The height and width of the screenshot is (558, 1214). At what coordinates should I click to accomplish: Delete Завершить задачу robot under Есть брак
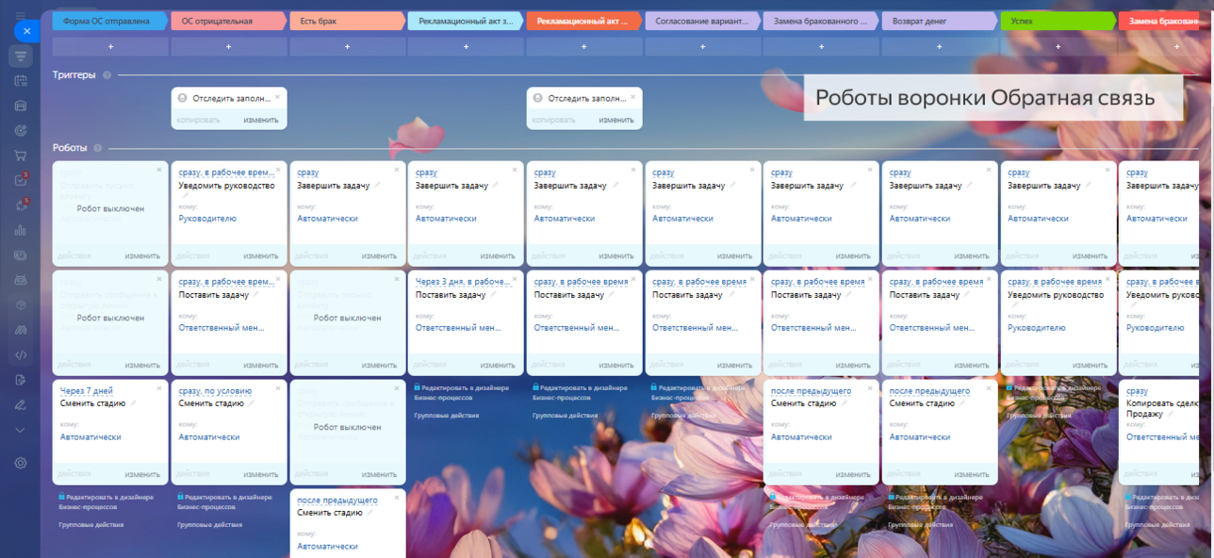point(396,170)
